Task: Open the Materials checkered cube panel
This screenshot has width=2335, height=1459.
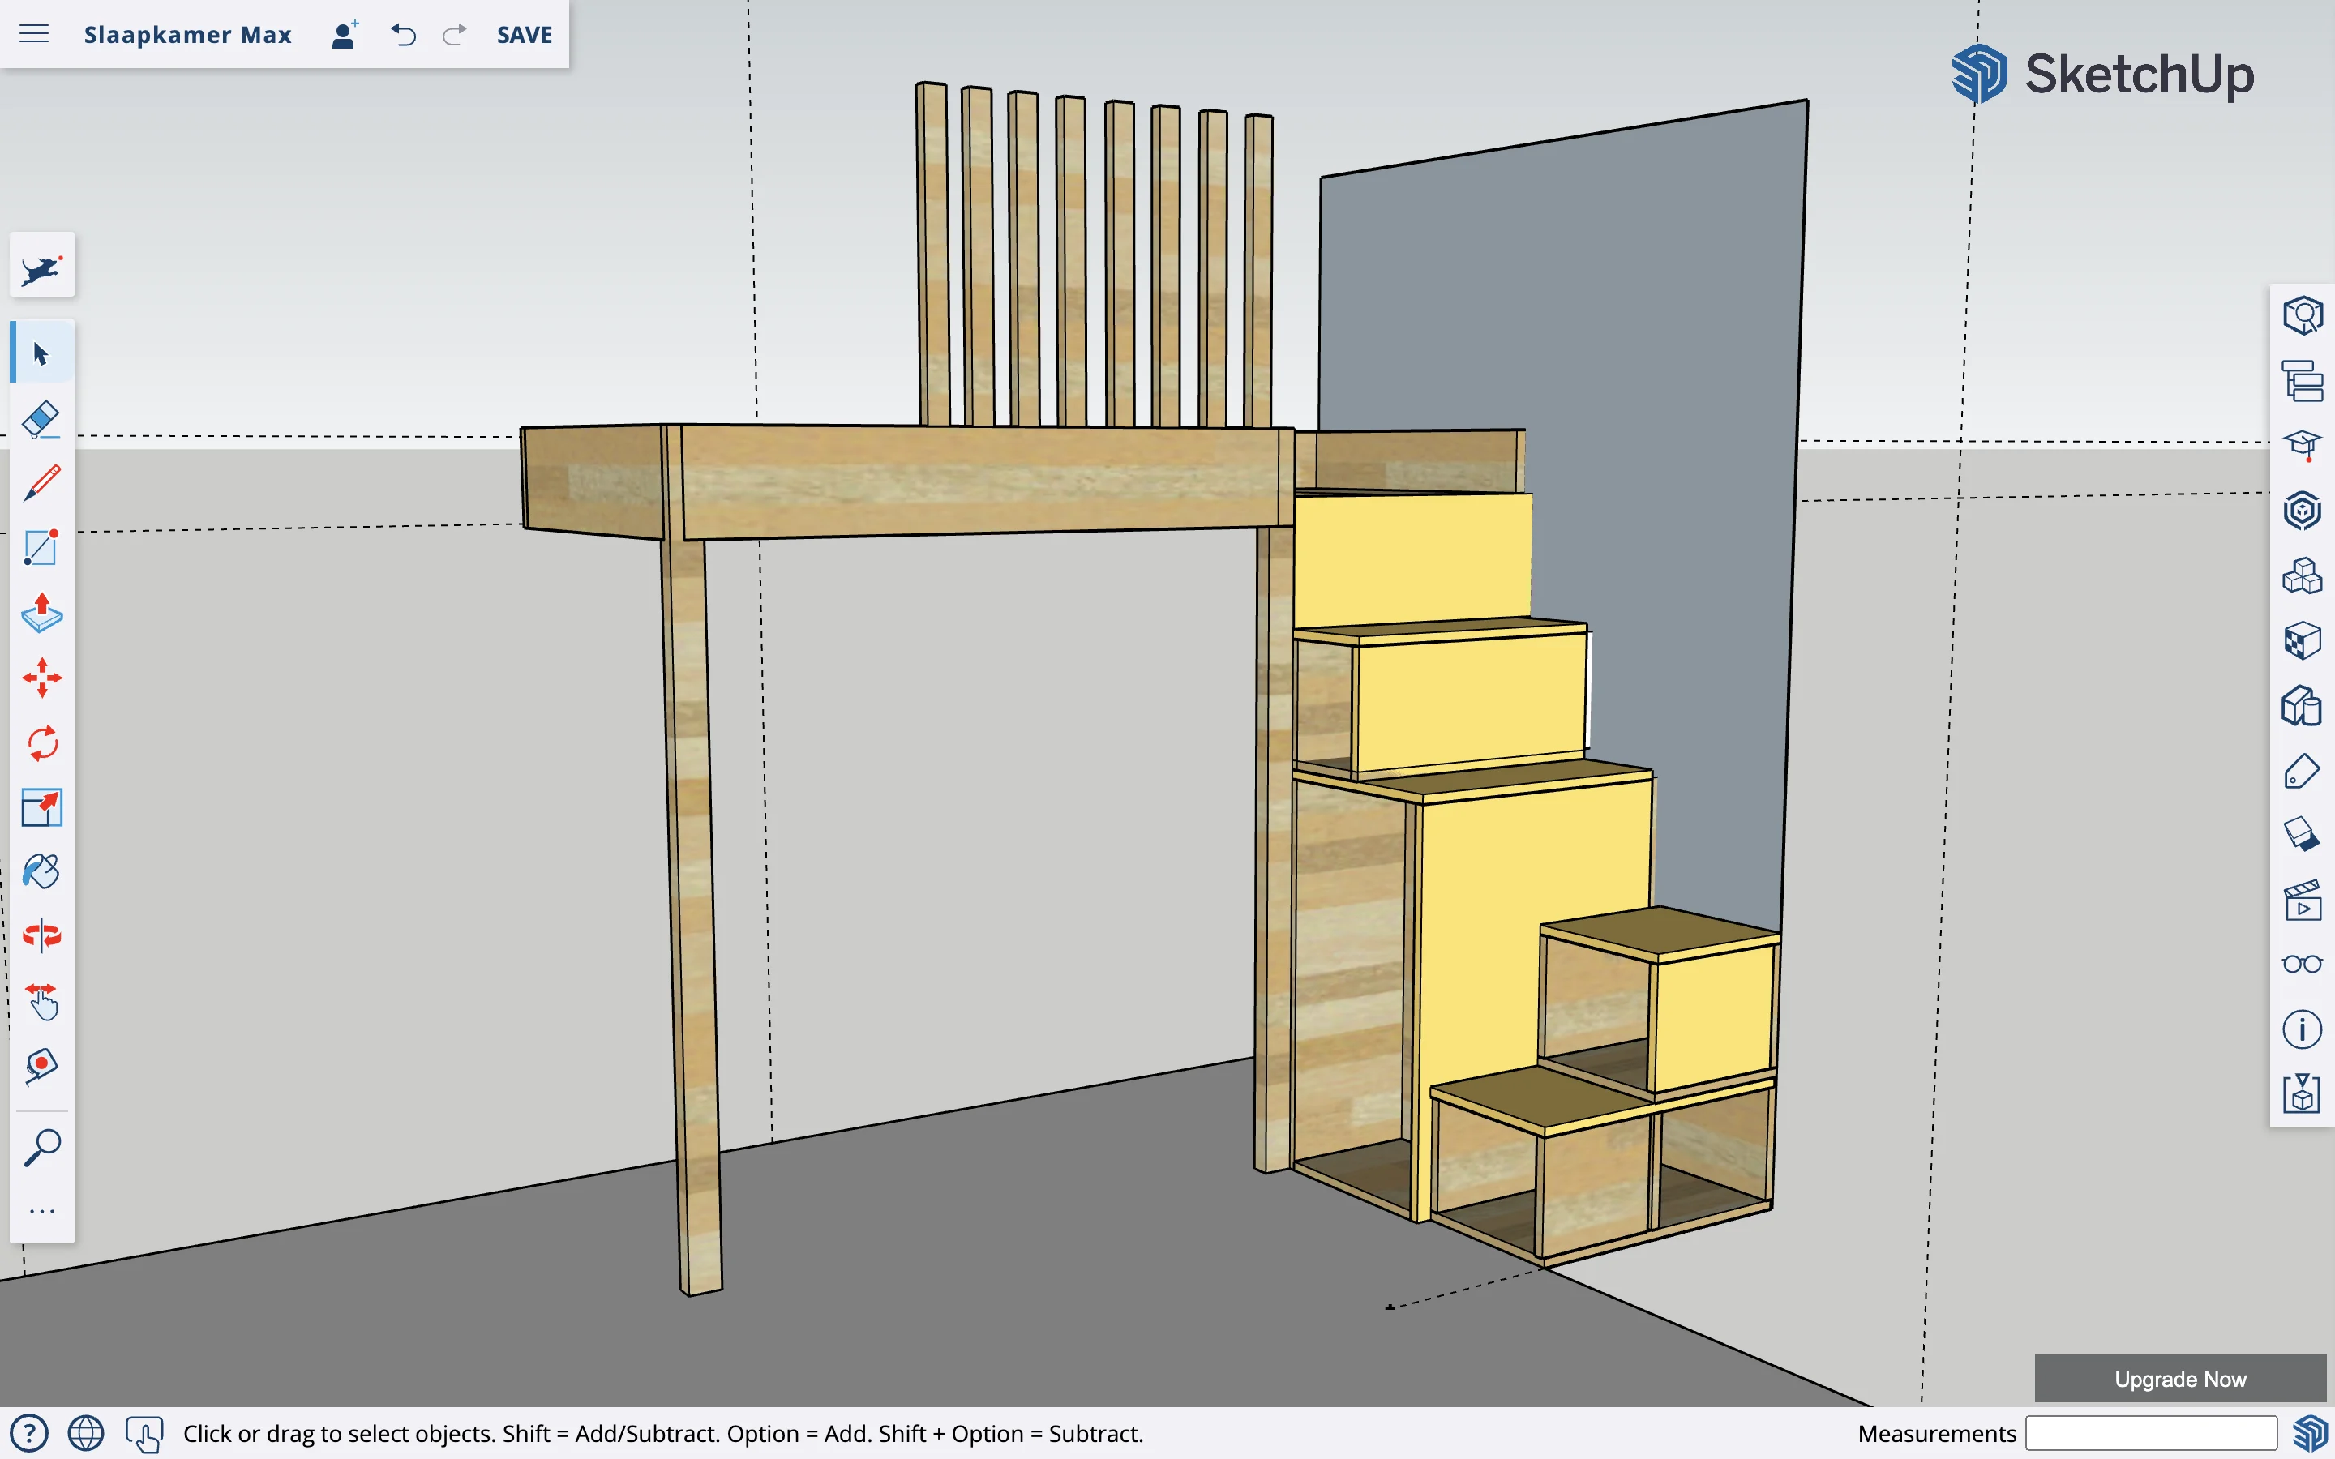Action: pos(2303,640)
